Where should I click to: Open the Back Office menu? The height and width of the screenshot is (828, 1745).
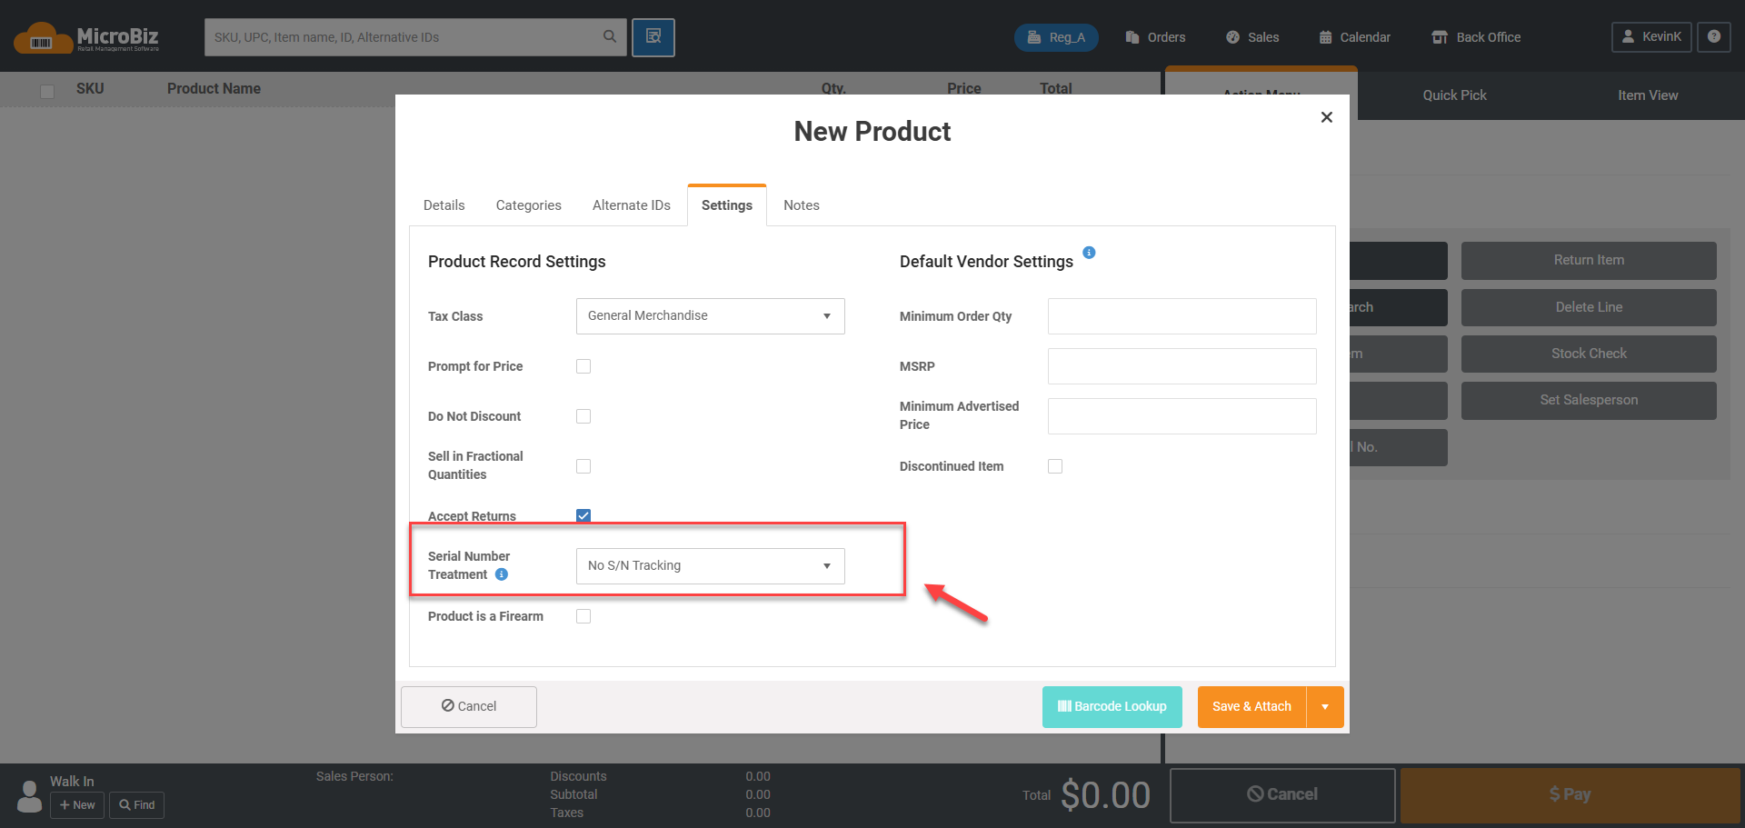pos(1476,37)
